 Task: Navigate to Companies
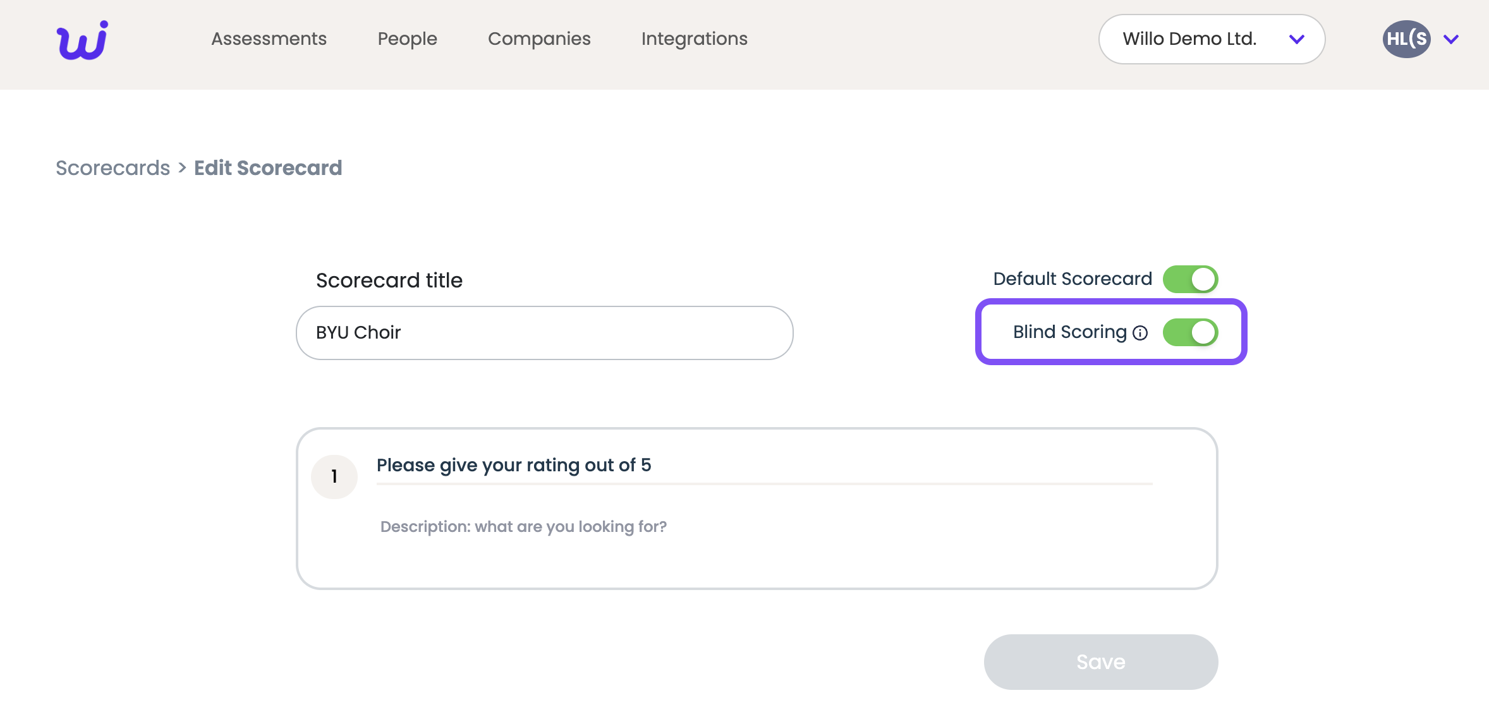tap(539, 39)
